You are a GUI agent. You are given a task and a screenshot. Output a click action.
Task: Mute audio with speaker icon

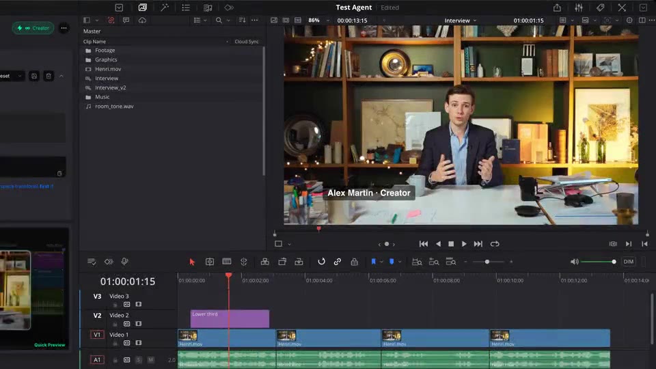575,262
